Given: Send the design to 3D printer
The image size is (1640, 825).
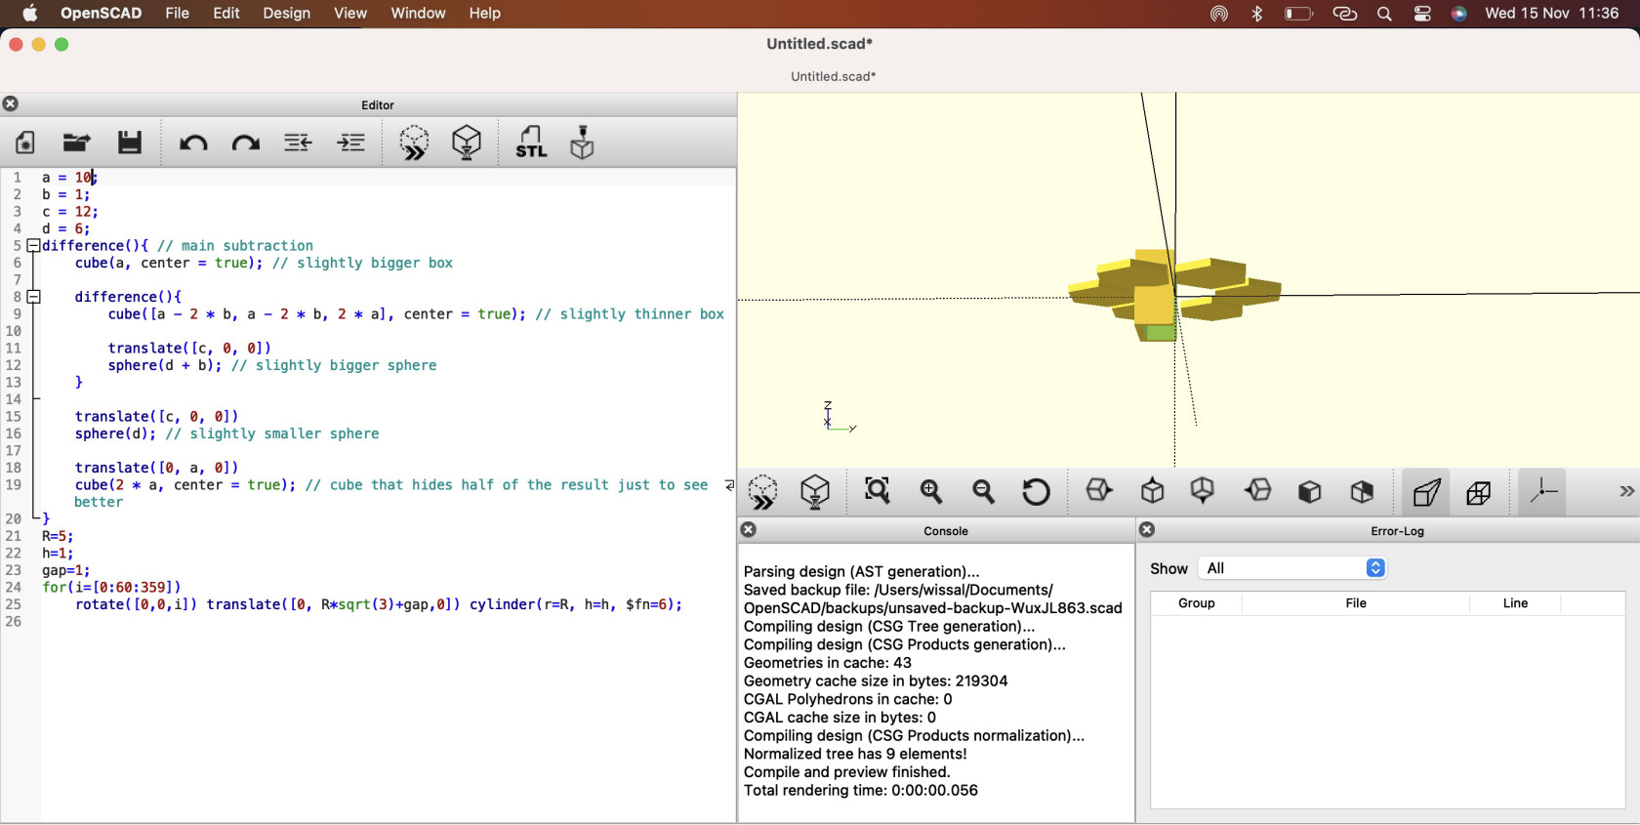Looking at the screenshot, I should 583,144.
